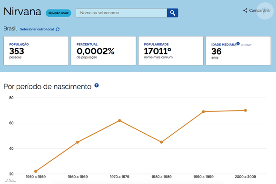276x184 pixels.
Task: Open the help icon next to Por período de nascimento
Action: point(97,85)
